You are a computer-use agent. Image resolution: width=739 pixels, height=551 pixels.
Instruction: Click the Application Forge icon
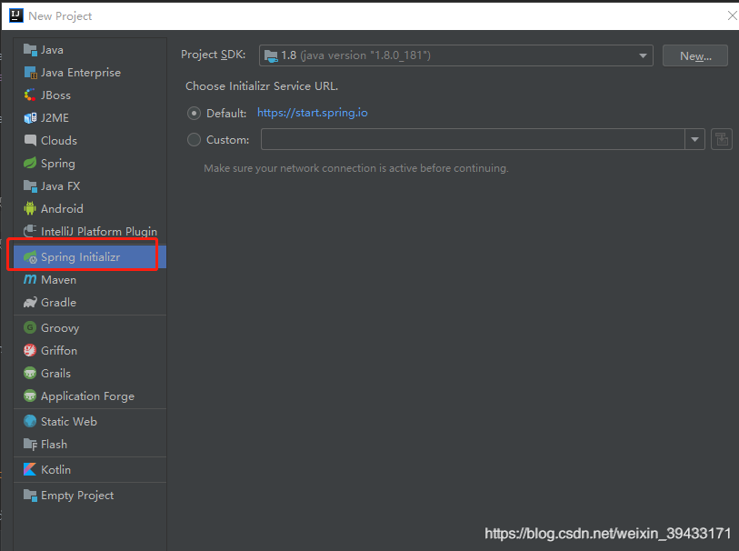(x=30, y=396)
